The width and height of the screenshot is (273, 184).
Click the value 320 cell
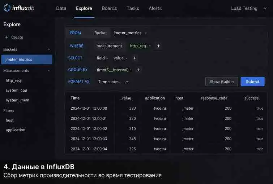pos(132,108)
